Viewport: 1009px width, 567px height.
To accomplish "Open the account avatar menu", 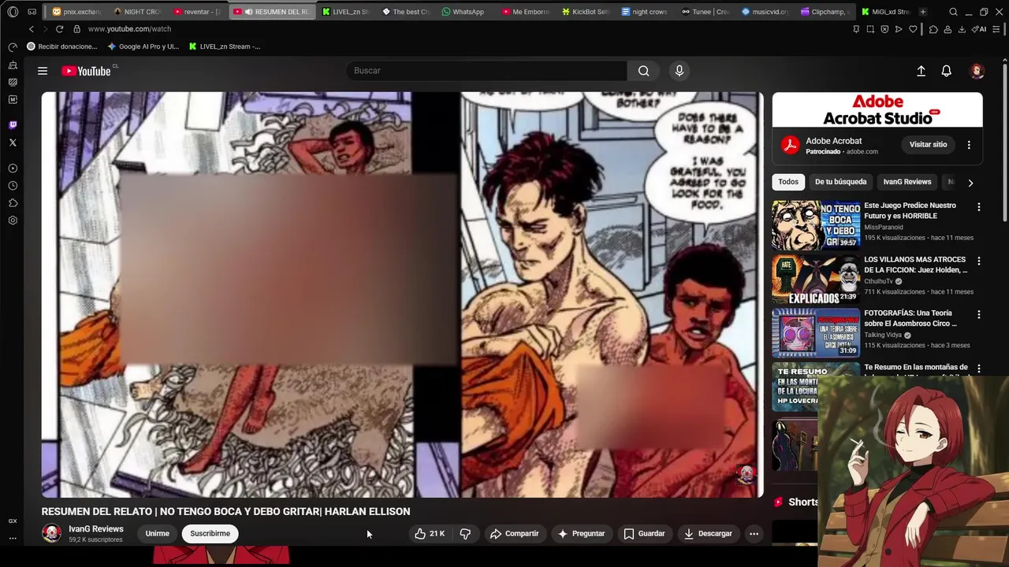I will 977,71.
